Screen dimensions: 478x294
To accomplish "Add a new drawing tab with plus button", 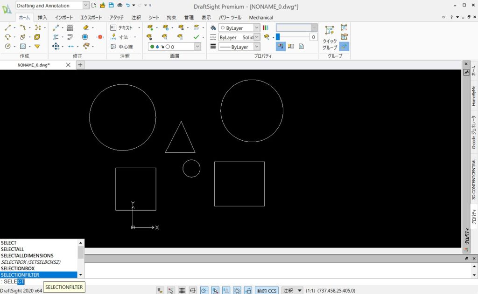I will [x=80, y=65].
